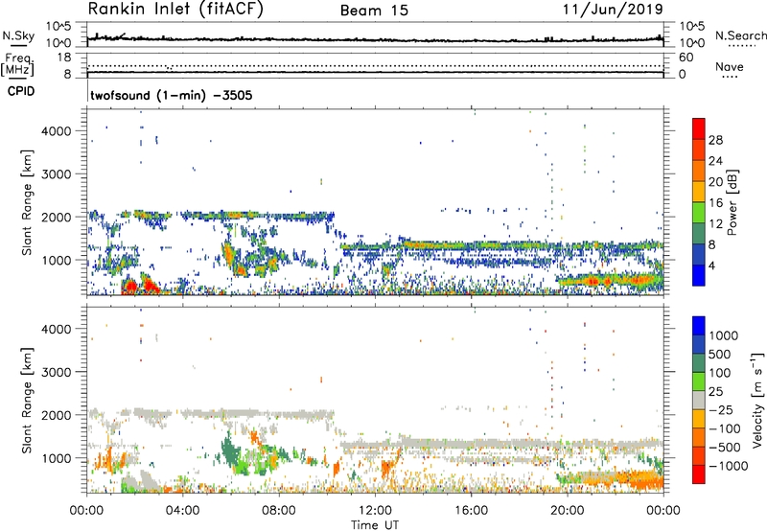Click the date label "11/Jun/2019"

(x=613, y=10)
